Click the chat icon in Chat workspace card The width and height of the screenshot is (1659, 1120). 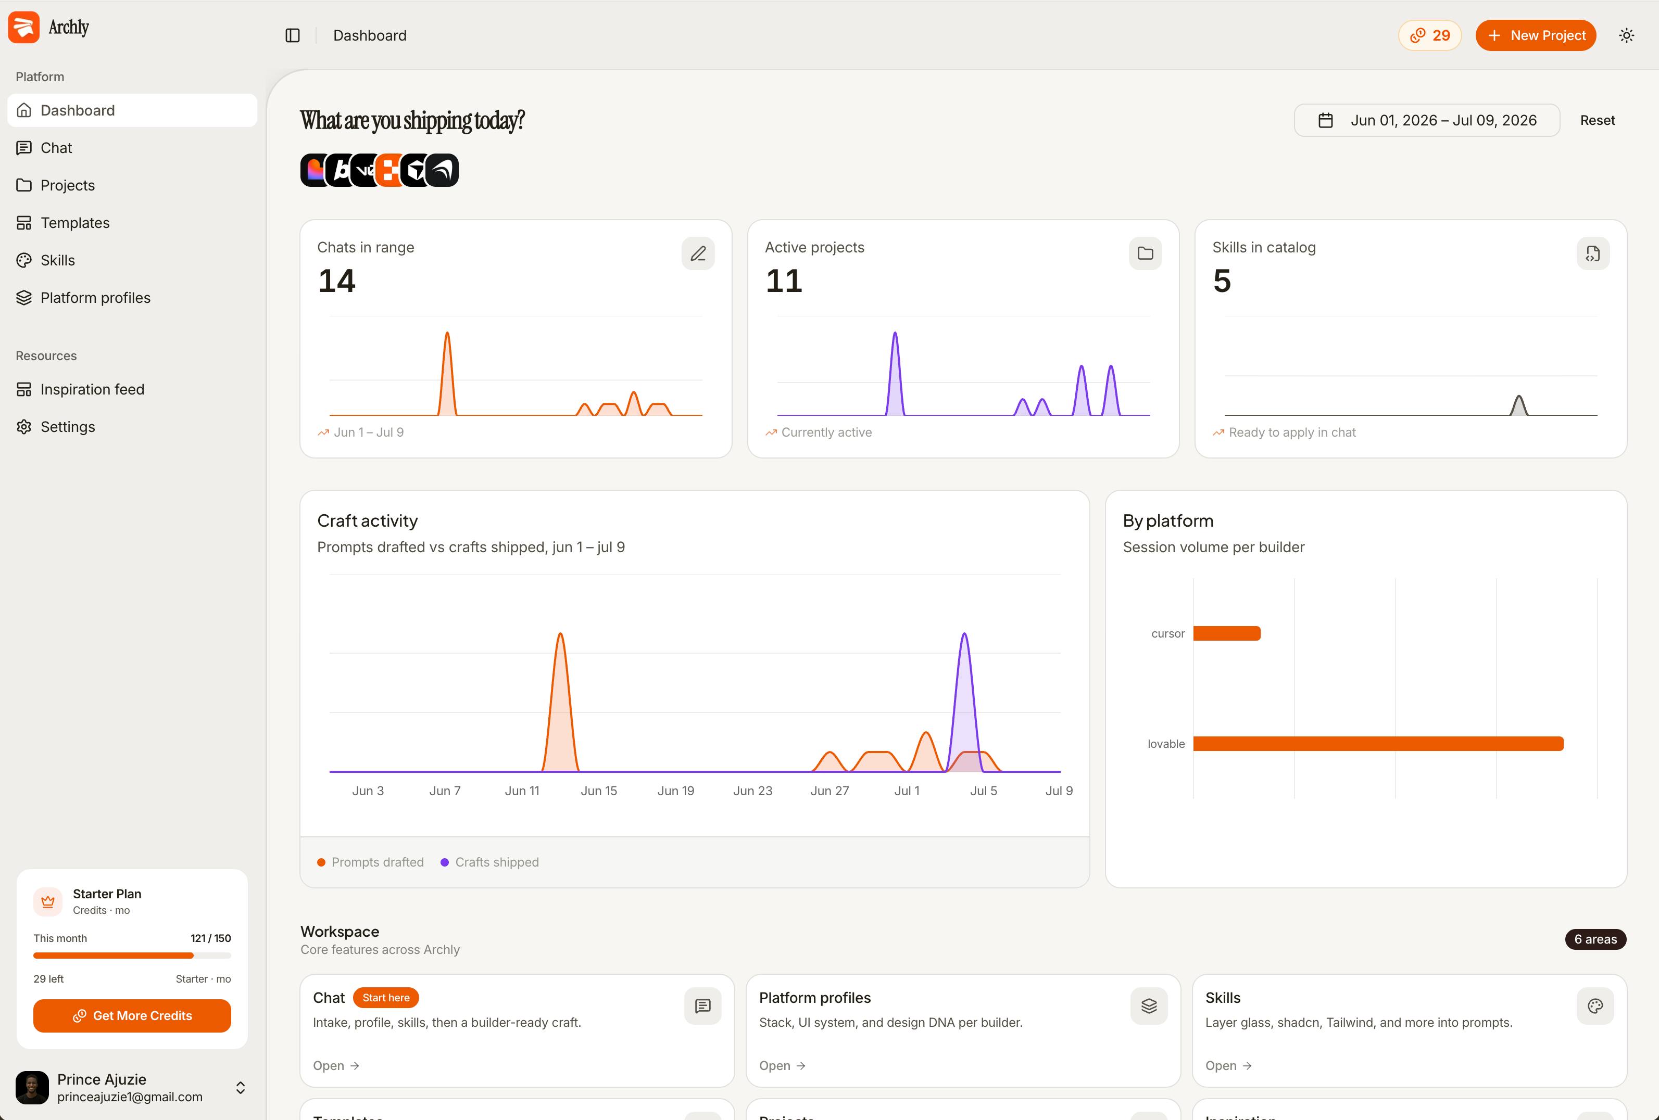point(702,1006)
